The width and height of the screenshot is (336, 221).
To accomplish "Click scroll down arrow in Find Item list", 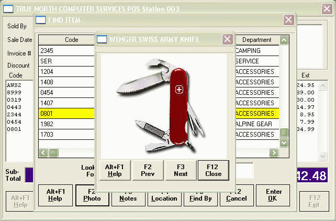I will coord(284,143).
